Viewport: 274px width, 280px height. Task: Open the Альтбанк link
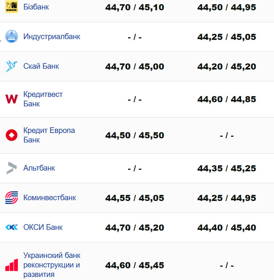39,168
